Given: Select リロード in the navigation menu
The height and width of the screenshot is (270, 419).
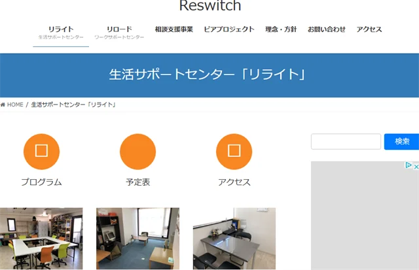Looking at the screenshot, I should 119,30.
